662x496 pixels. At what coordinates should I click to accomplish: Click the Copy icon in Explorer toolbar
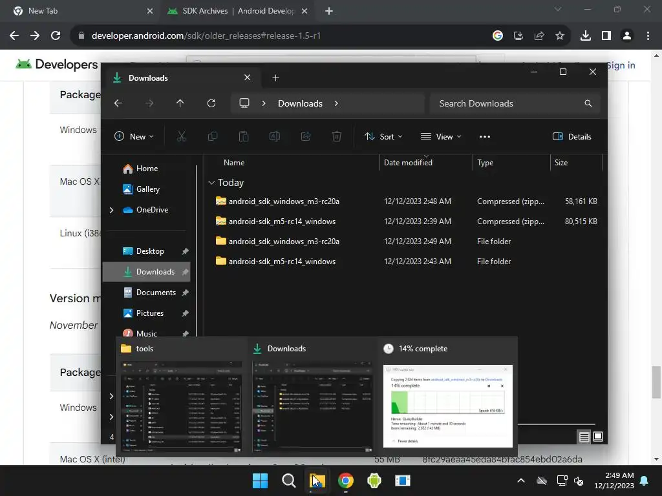pyautogui.click(x=212, y=136)
